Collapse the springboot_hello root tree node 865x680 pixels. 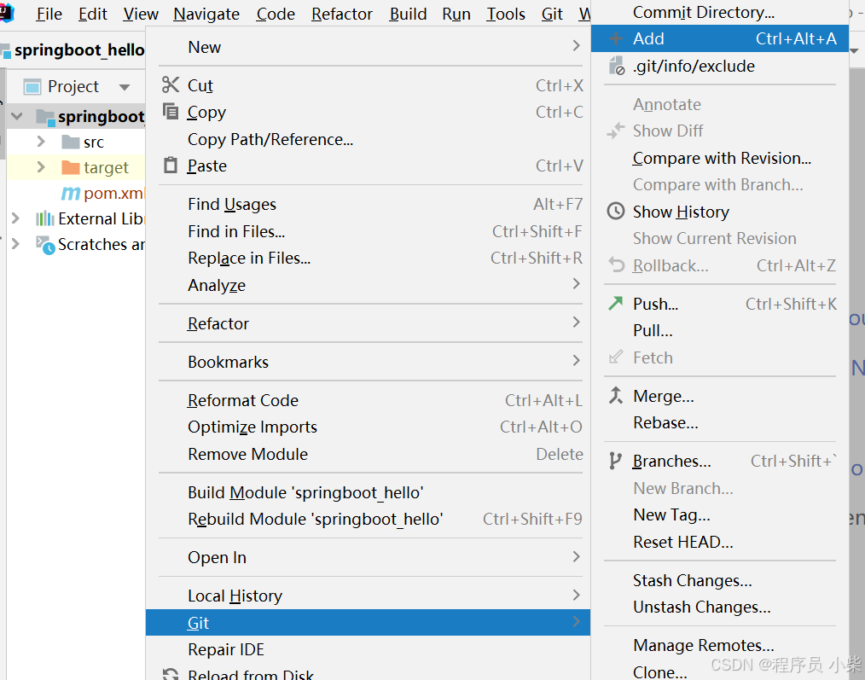coord(17,116)
